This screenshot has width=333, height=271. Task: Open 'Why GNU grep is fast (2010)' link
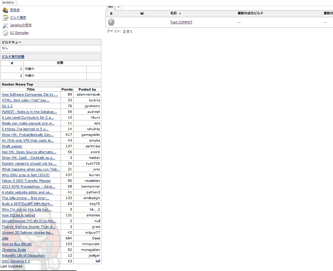[x=26, y=175]
